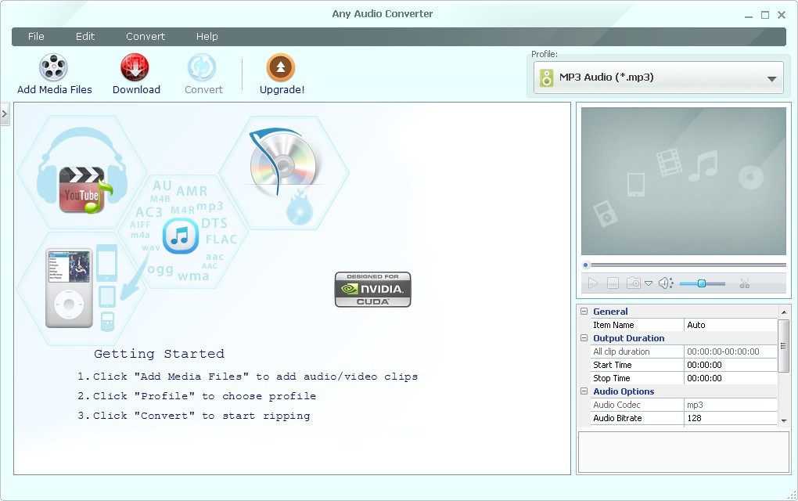Click the Start Time label
798x501 pixels.
[613, 365]
